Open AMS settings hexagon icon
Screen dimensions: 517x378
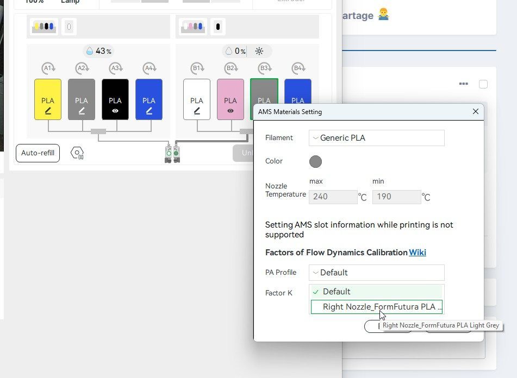77,153
